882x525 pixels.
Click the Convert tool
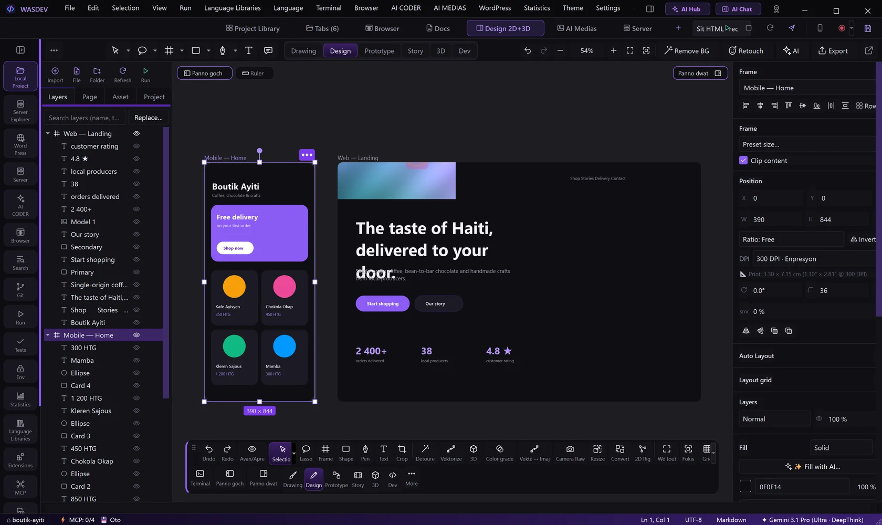[x=620, y=453]
